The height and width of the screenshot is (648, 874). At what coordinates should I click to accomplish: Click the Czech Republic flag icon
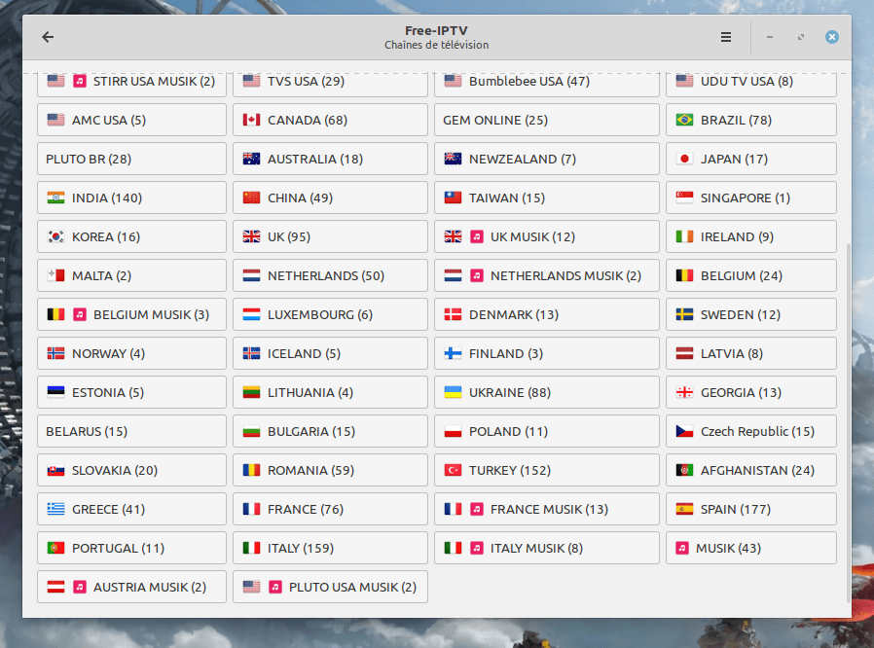tap(684, 431)
